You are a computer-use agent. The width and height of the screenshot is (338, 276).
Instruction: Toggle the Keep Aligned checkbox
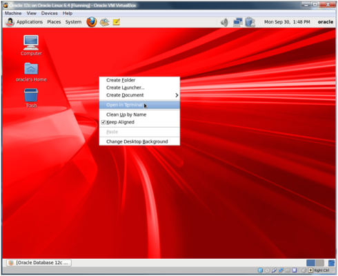coord(103,122)
